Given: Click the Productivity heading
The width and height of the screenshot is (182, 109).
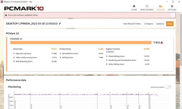Looking at the screenshot, I should point(65,49).
